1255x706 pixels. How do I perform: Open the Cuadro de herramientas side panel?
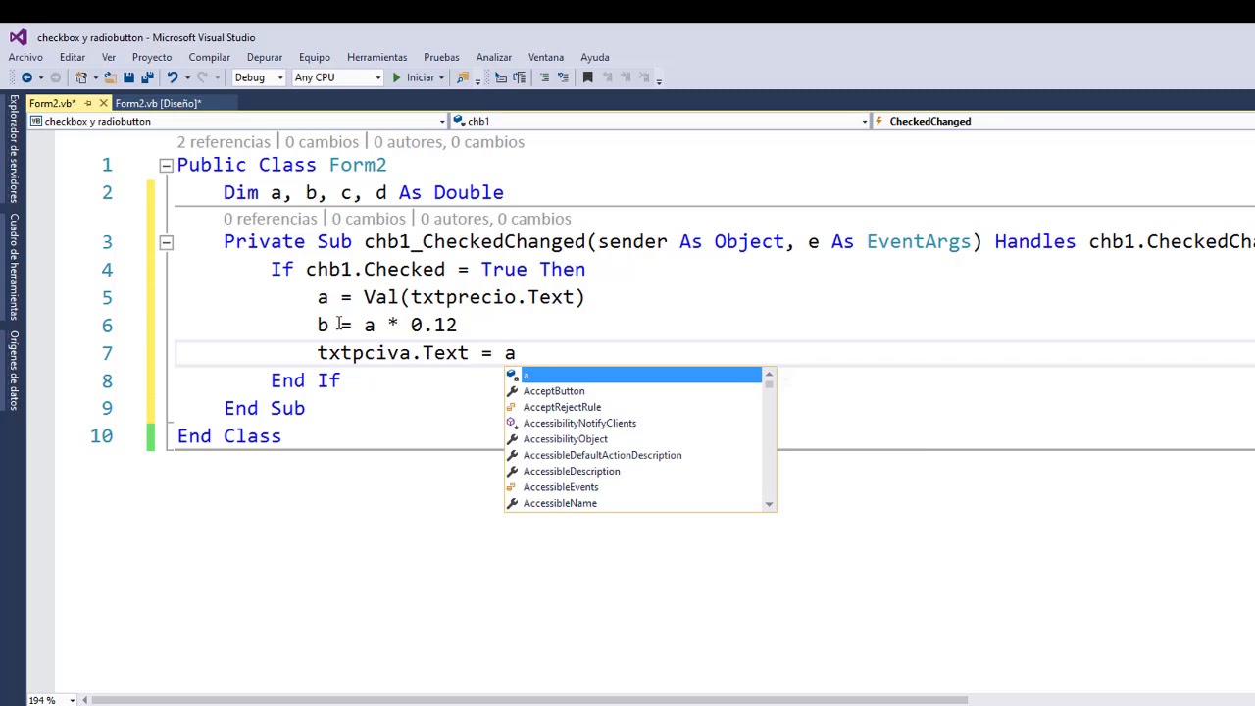tap(14, 266)
